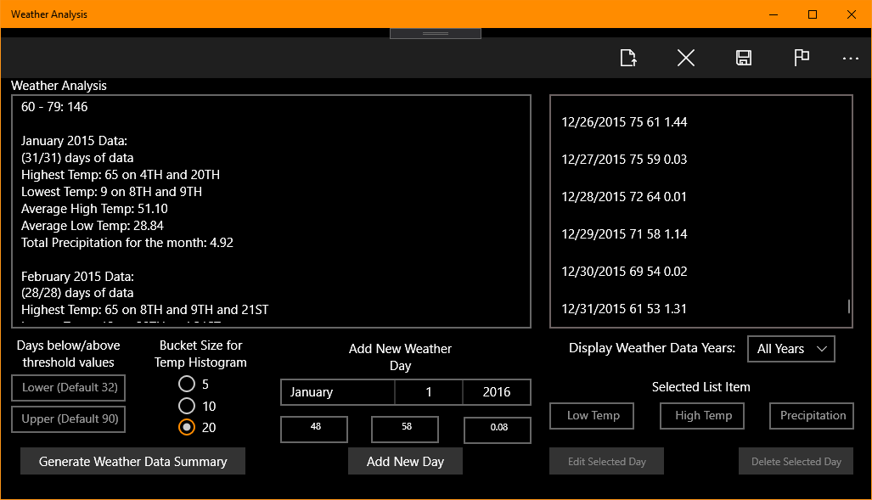The height and width of the screenshot is (500, 872).
Task: Click the flag icon in command bar
Action: coord(802,58)
